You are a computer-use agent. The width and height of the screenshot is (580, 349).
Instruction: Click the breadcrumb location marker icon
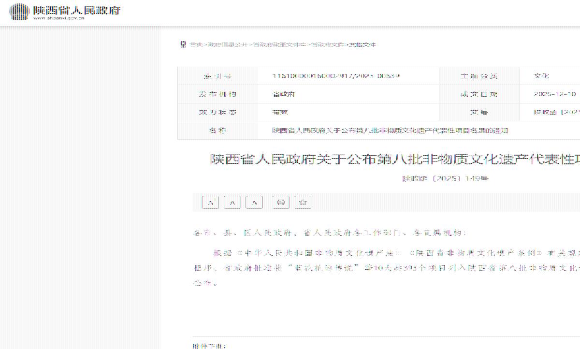(183, 44)
